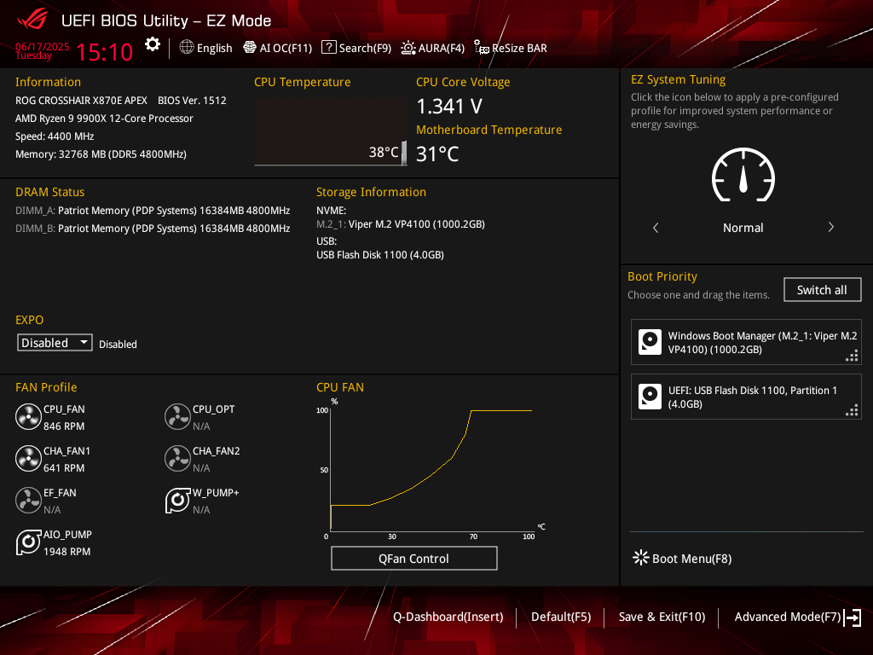Open Search(F9) feature
873x655 pixels.
click(x=356, y=48)
